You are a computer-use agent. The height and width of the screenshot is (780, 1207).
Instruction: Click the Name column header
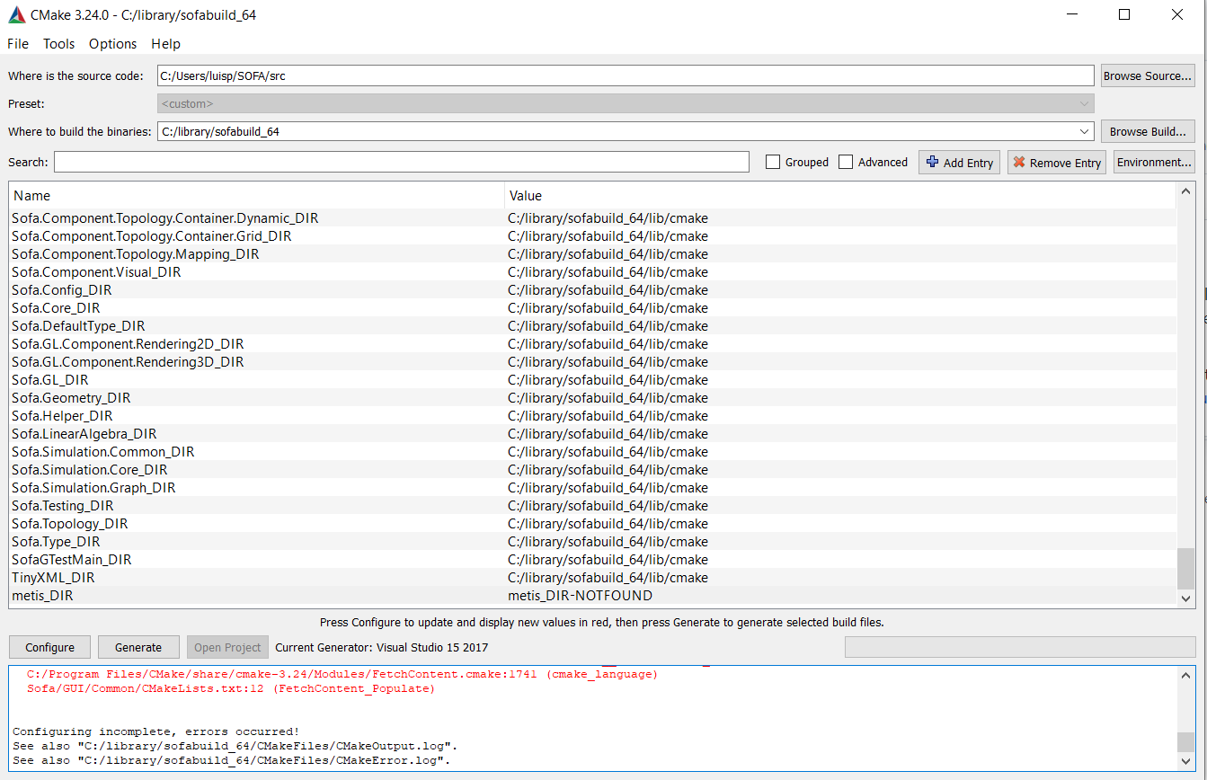[x=257, y=195]
